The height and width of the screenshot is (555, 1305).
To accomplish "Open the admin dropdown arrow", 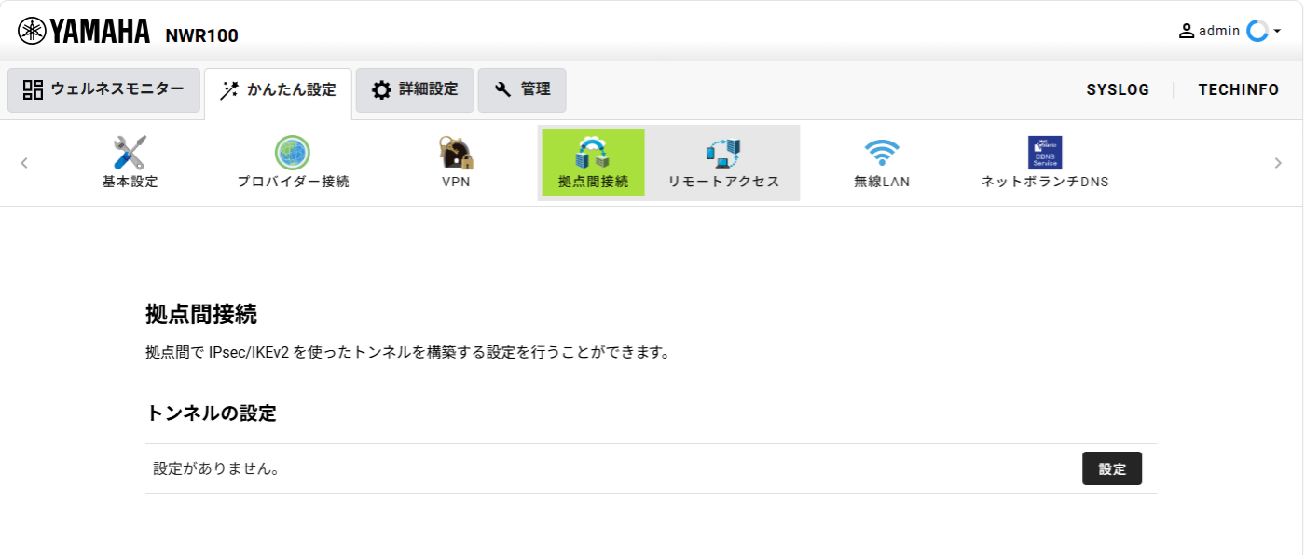I will pos(1277,32).
